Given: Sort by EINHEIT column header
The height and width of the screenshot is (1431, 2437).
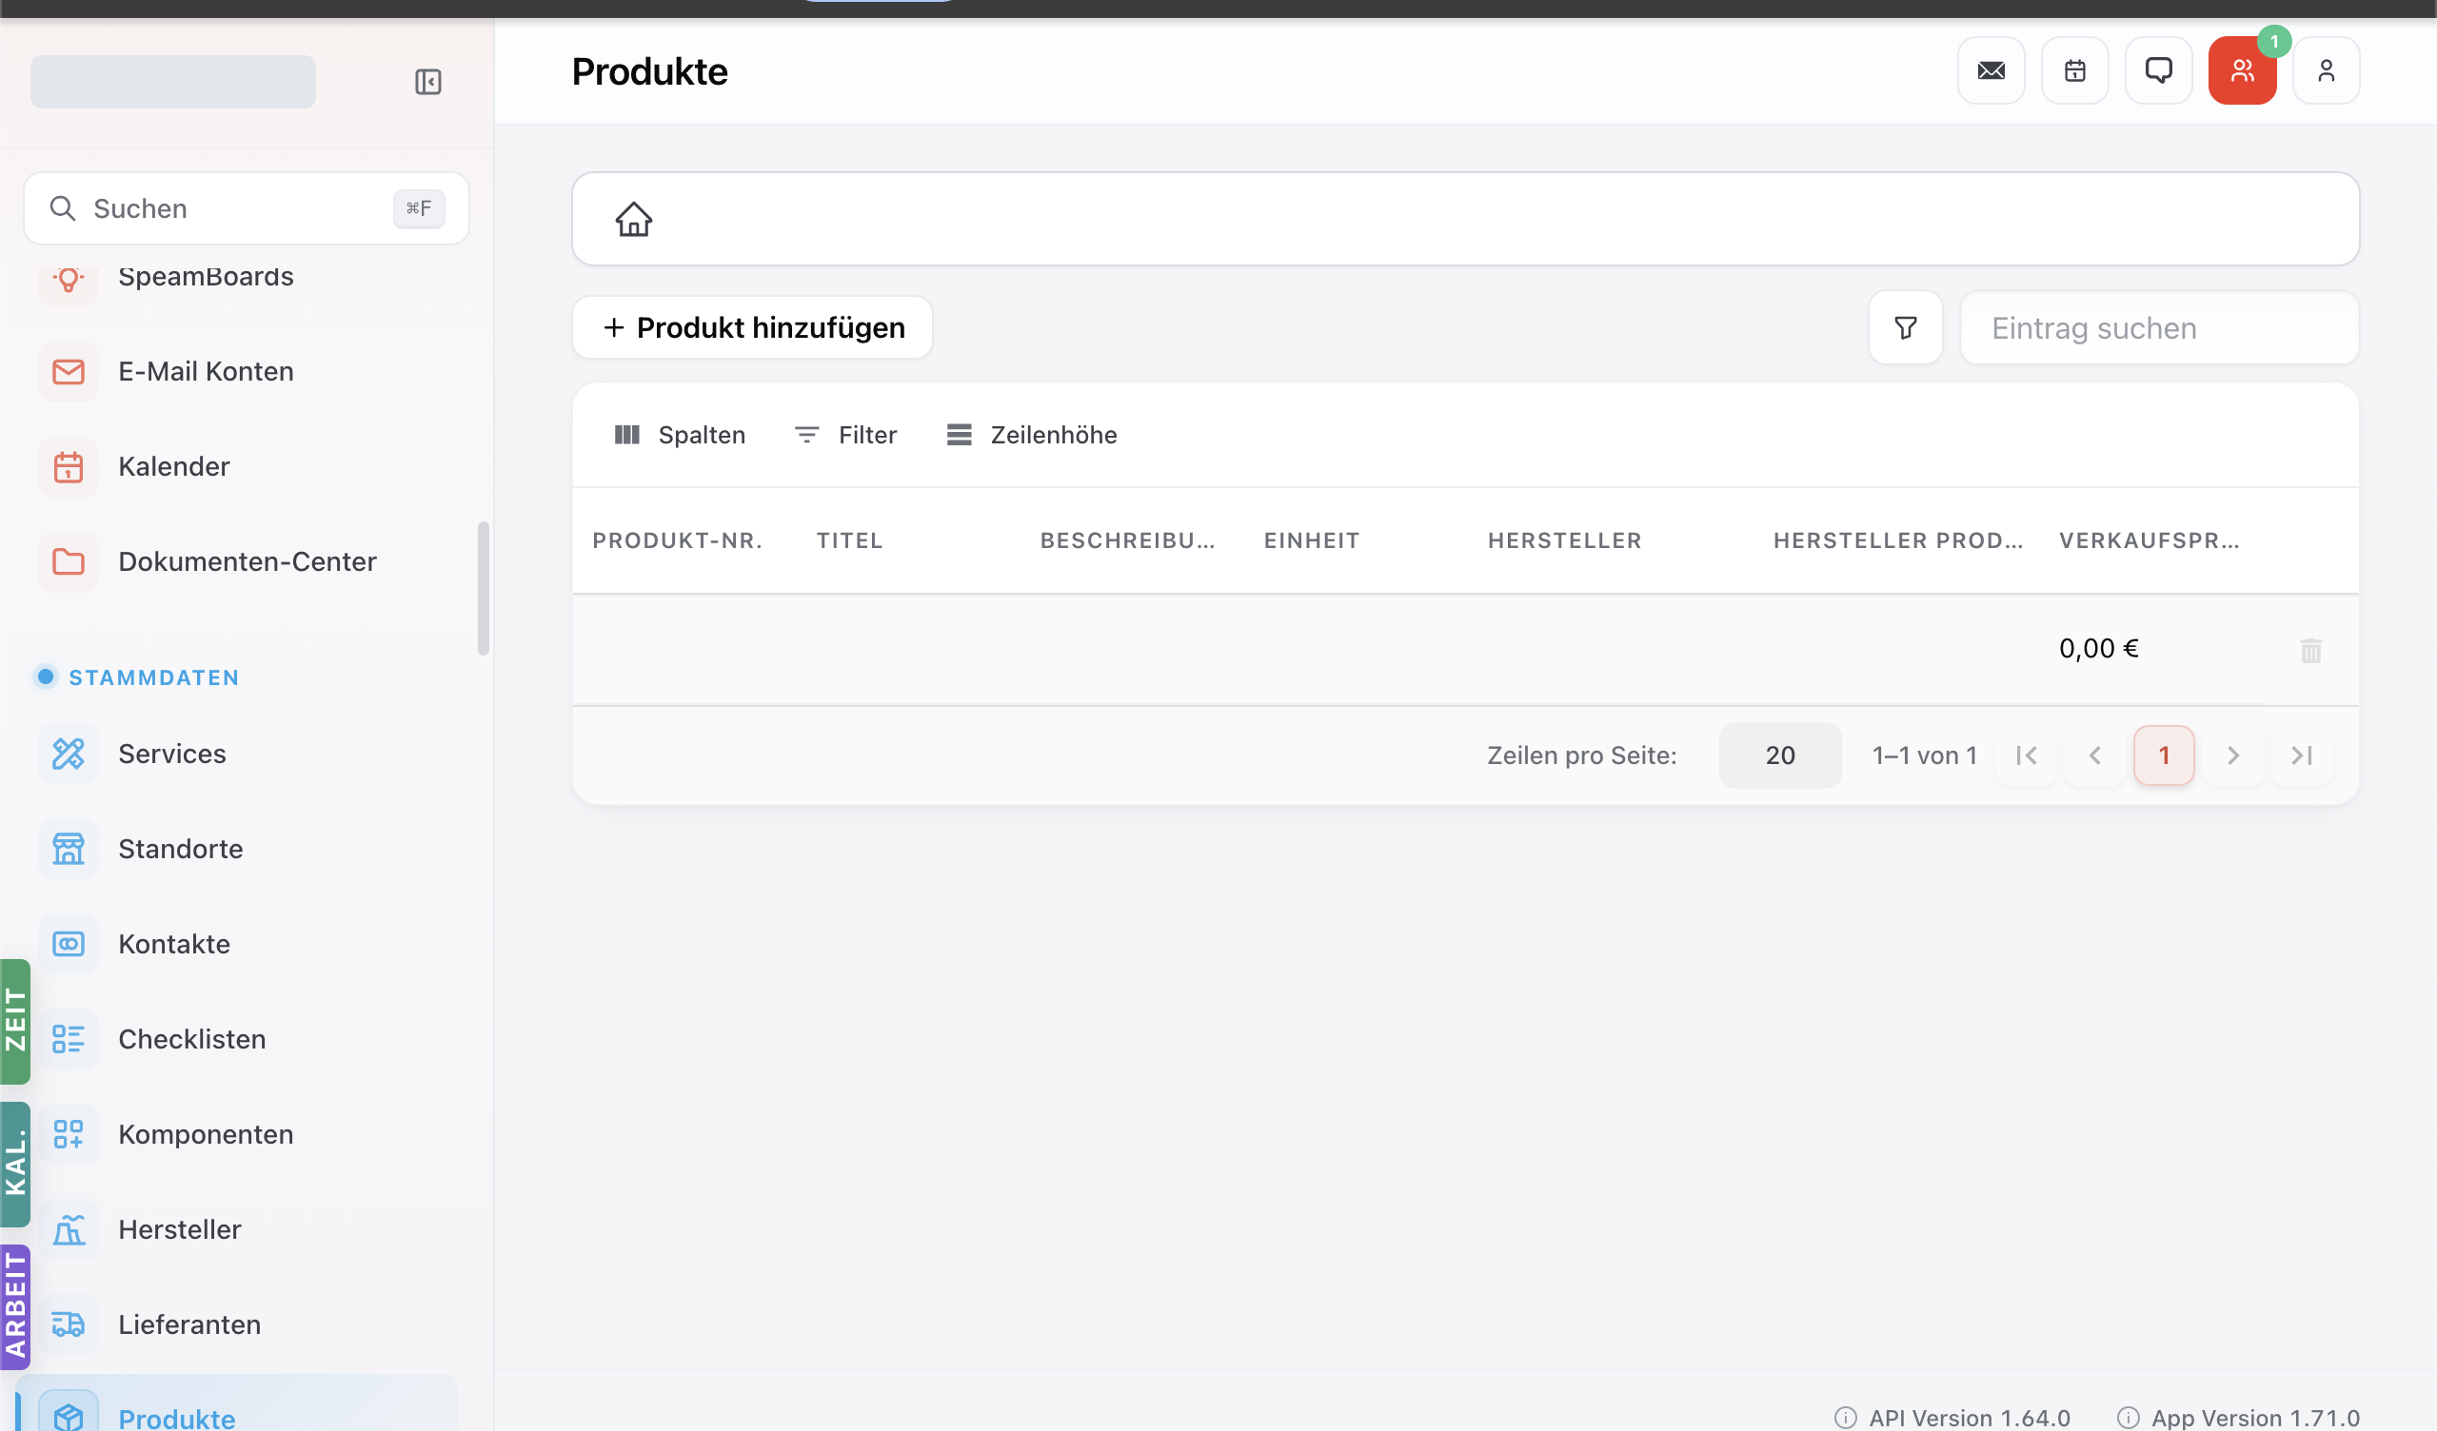Looking at the screenshot, I should point(1312,540).
